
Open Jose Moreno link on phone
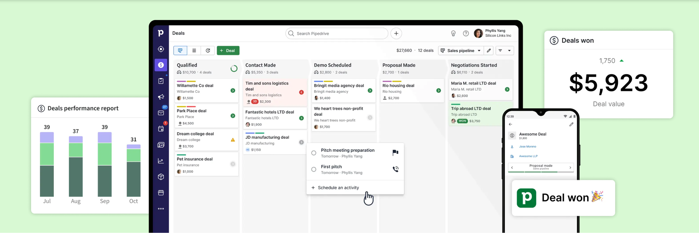(527, 146)
